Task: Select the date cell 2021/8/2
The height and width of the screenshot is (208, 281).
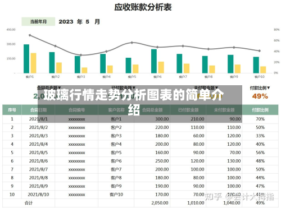Action: point(38,127)
